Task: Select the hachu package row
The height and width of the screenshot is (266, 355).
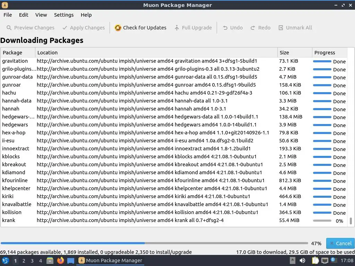Action: [x=174, y=93]
